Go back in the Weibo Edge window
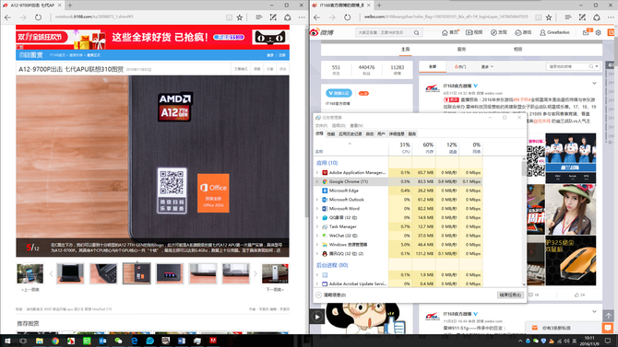 coord(317,17)
